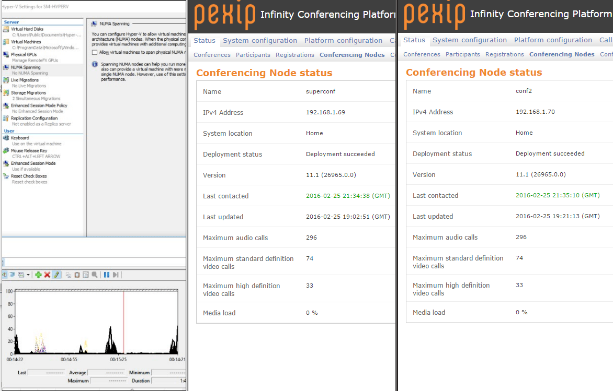Click last contacted '2016-02-25 21:34:38 (GMT)'

tap(348, 196)
